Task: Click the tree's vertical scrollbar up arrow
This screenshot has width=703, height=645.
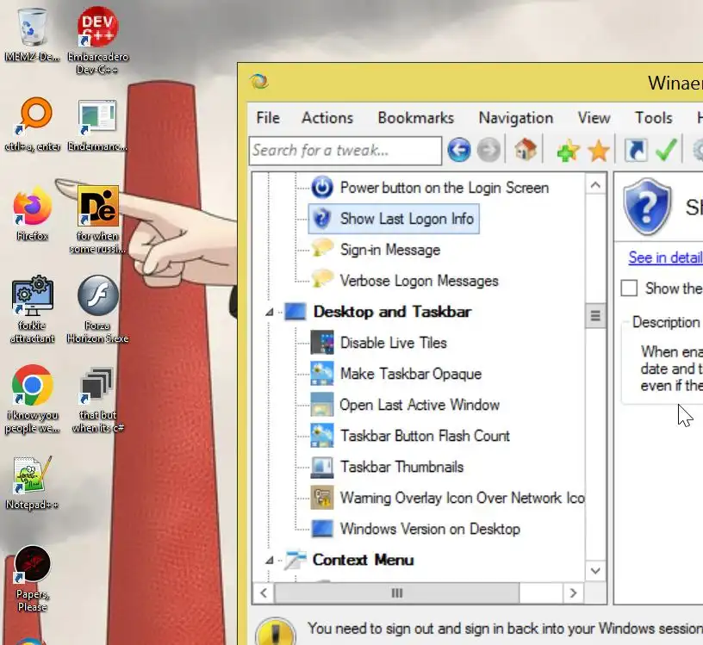Action: point(595,184)
